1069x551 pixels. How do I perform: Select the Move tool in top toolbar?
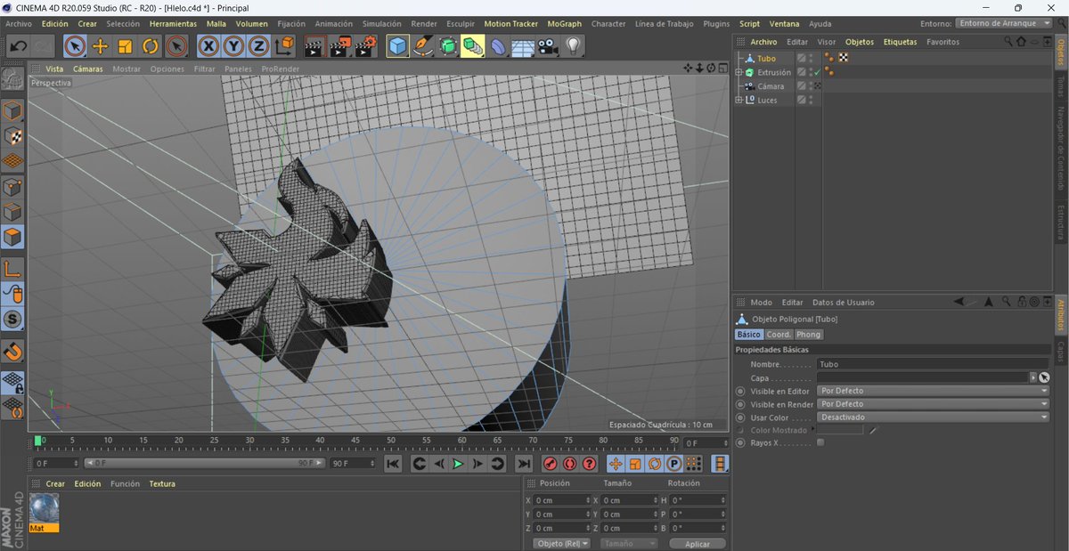coord(100,45)
